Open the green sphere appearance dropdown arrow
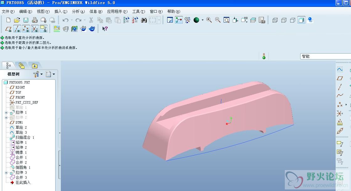 click(202, 20)
